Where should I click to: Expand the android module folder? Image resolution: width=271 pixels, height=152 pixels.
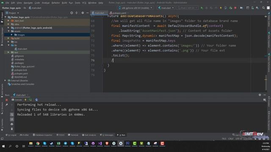(8, 28)
